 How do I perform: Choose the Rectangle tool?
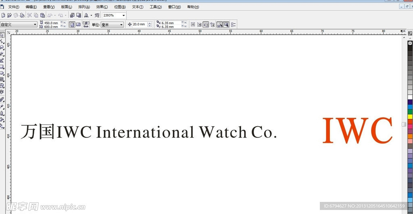pos(2,67)
